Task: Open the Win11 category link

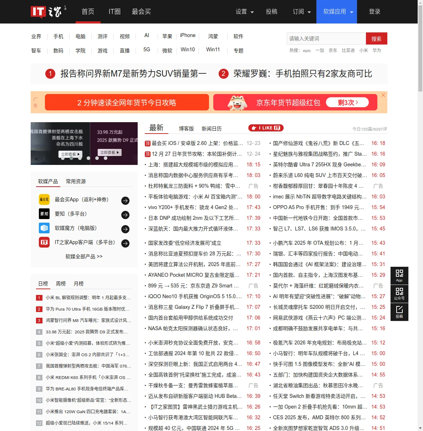Action: [213, 50]
